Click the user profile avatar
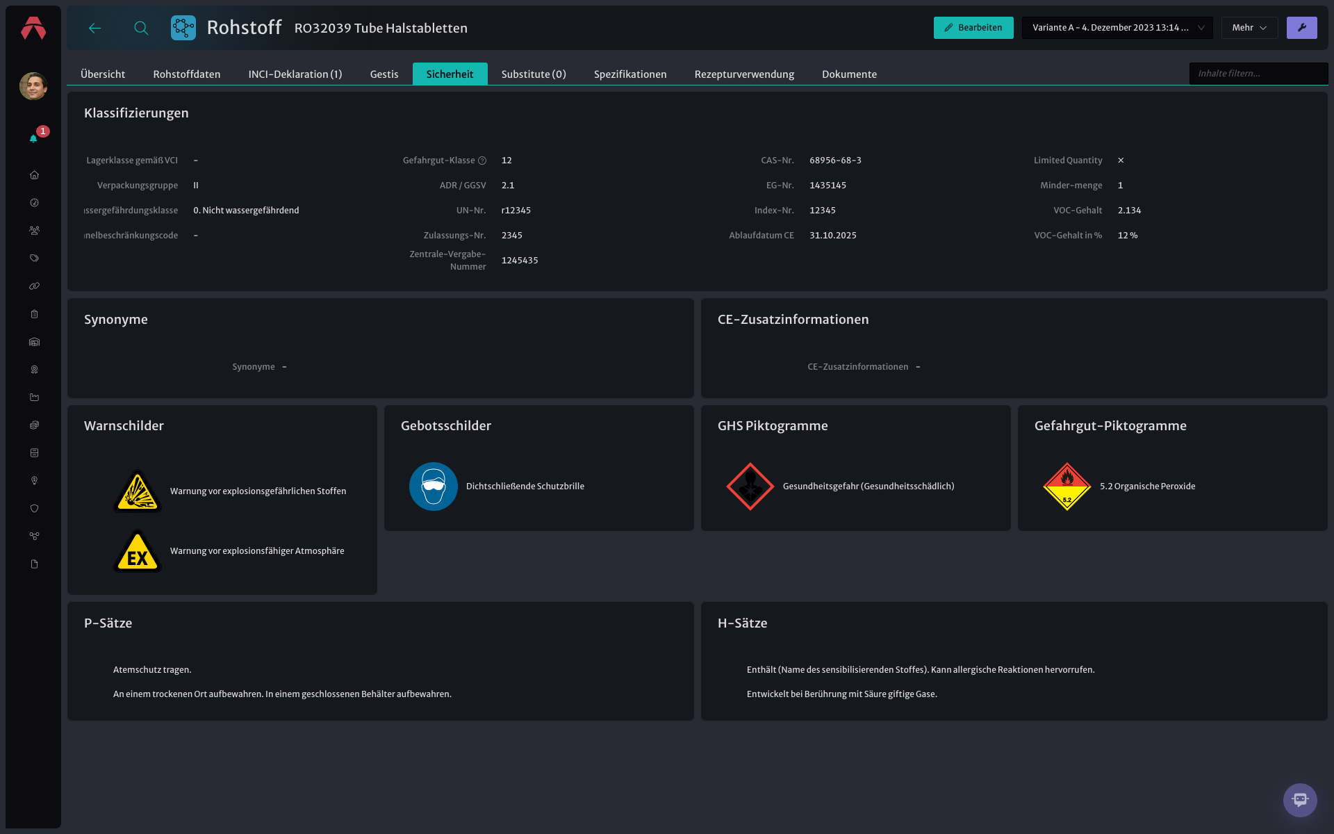Image resolution: width=1334 pixels, height=834 pixels. click(33, 86)
